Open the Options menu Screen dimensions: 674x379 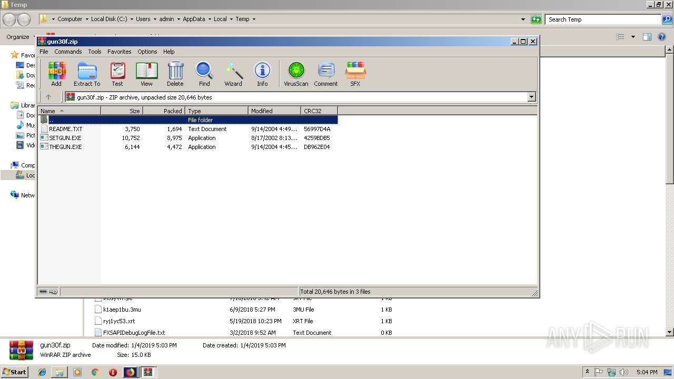pyautogui.click(x=147, y=52)
